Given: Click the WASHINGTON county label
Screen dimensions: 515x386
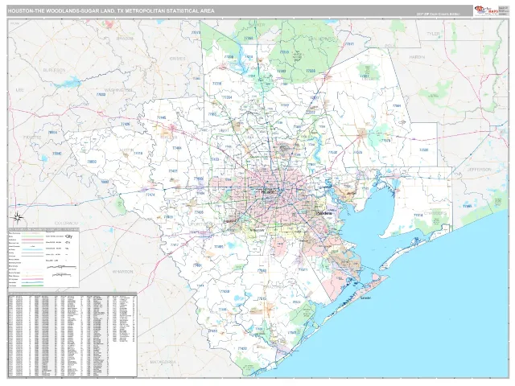Looking at the screenshot, I should point(118,90).
